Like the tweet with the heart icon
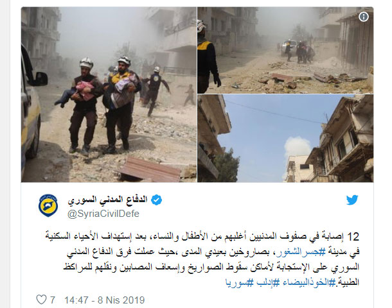 tap(41, 300)
